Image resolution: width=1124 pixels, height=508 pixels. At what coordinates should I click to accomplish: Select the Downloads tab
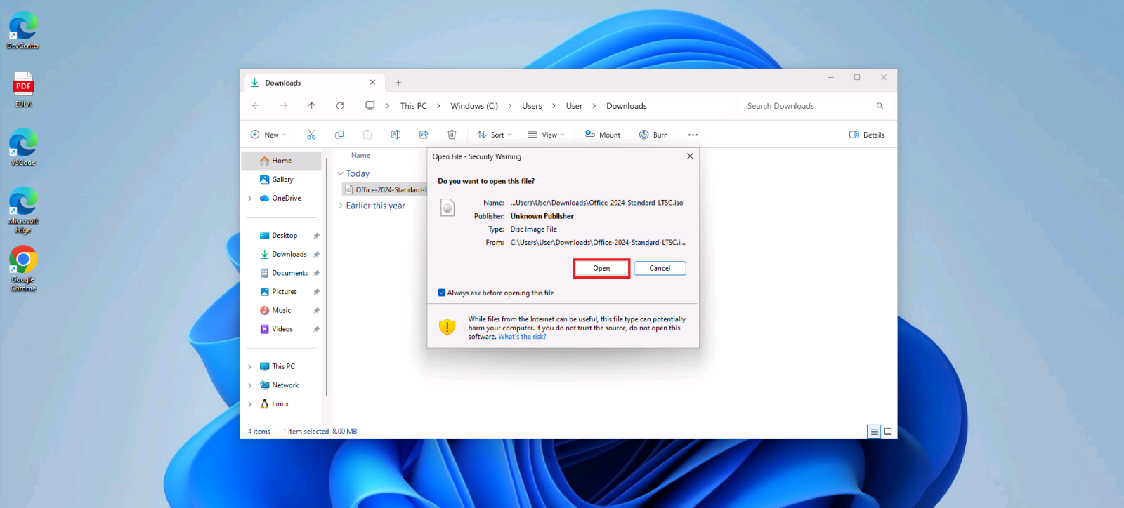(x=314, y=83)
